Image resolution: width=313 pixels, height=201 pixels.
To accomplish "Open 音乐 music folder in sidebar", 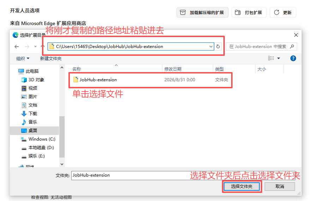I will tap(29, 122).
